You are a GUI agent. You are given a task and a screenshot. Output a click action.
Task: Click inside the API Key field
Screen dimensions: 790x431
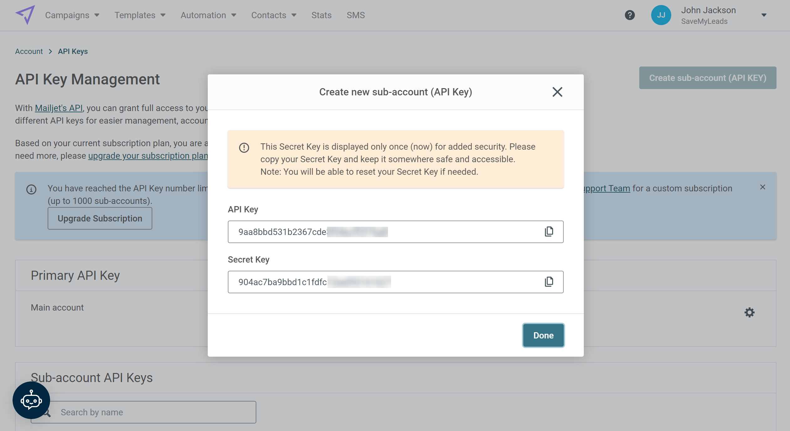(395, 232)
